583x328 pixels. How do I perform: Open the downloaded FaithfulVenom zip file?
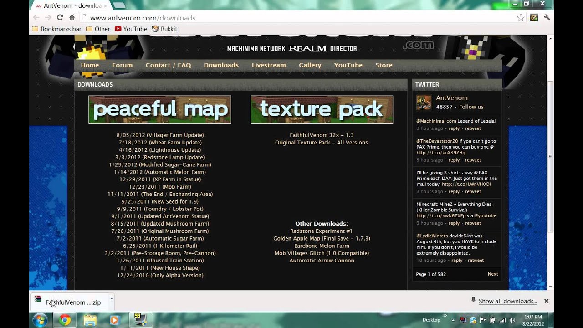[x=69, y=302]
